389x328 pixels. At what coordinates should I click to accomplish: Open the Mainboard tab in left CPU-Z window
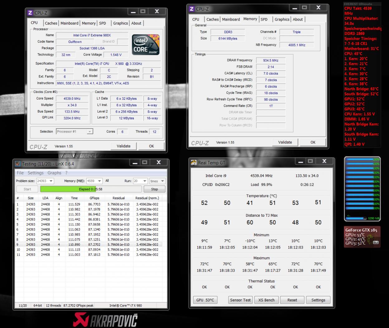pyautogui.click(x=70, y=23)
